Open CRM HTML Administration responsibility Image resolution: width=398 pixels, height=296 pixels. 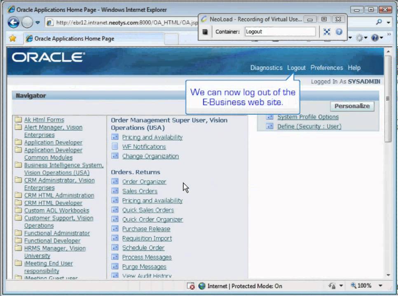point(59,195)
